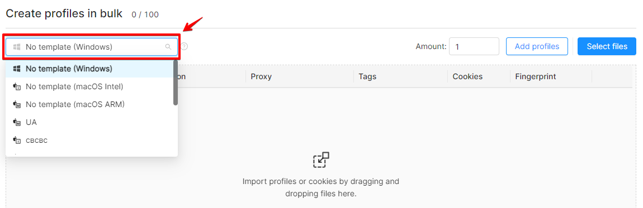Open the help question mark icon beside template selector
Viewport: 643px width, 208px height.
point(185,47)
